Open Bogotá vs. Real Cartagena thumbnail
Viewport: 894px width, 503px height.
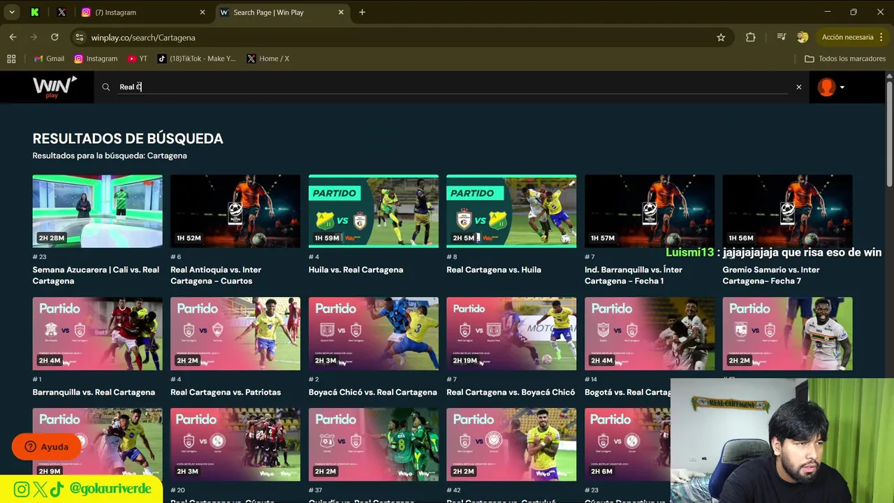point(650,334)
